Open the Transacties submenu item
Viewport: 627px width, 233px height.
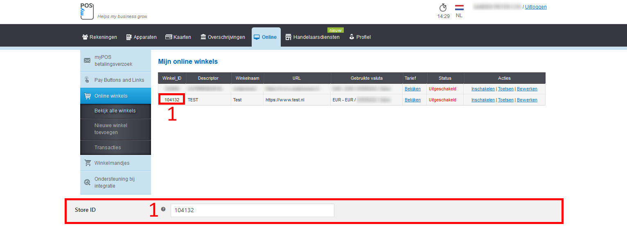108,148
